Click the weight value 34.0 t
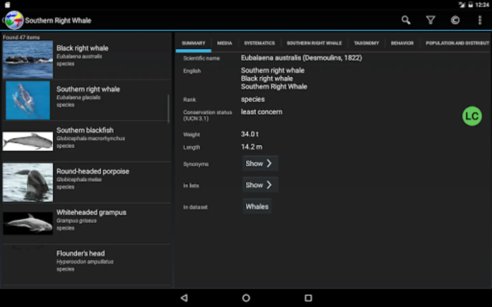 (x=249, y=134)
